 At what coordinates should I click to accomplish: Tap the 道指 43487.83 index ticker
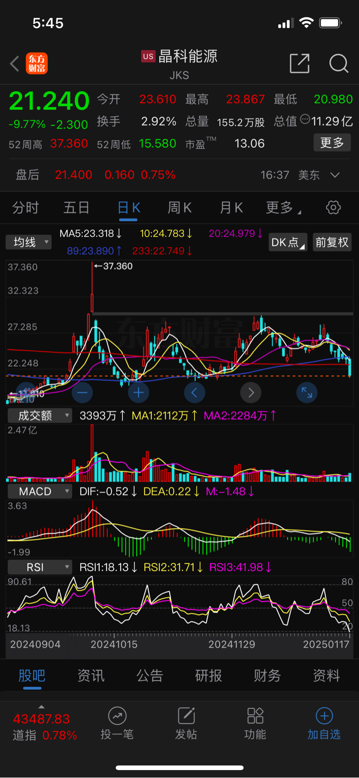(x=44, y=727)
